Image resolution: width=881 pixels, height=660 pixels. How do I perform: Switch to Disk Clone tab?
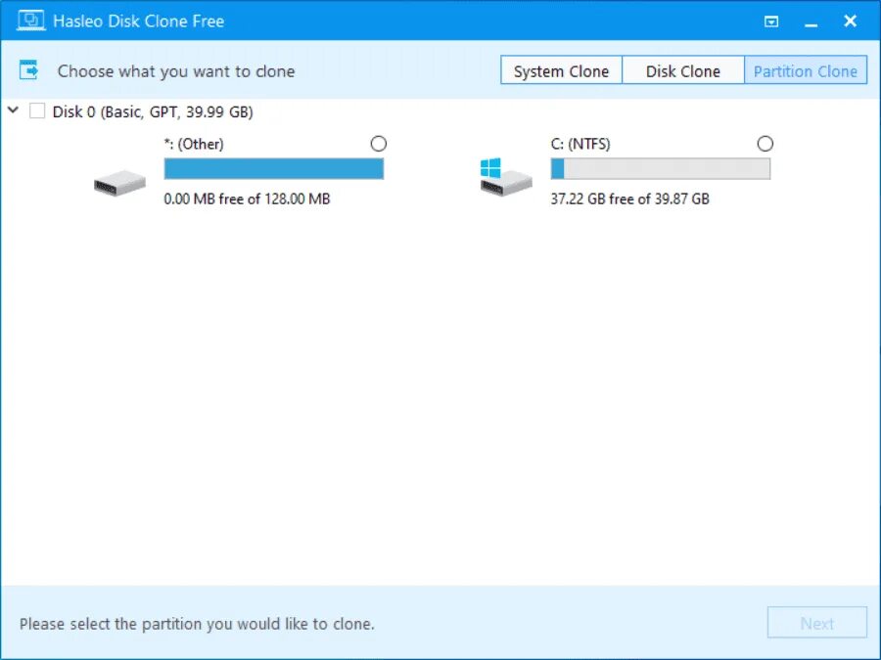coord(682,70)
